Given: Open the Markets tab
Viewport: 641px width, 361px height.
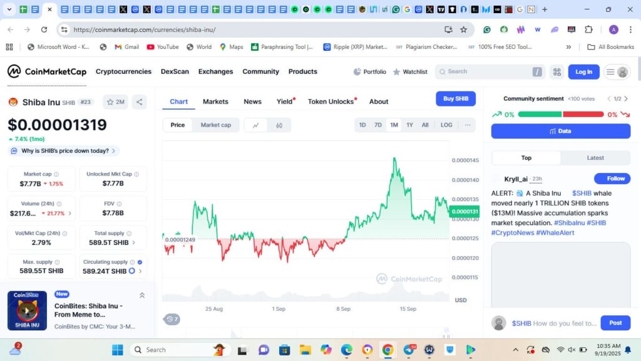Looking at the screenshot, I should pyautogui.click(x=215, y=102).
